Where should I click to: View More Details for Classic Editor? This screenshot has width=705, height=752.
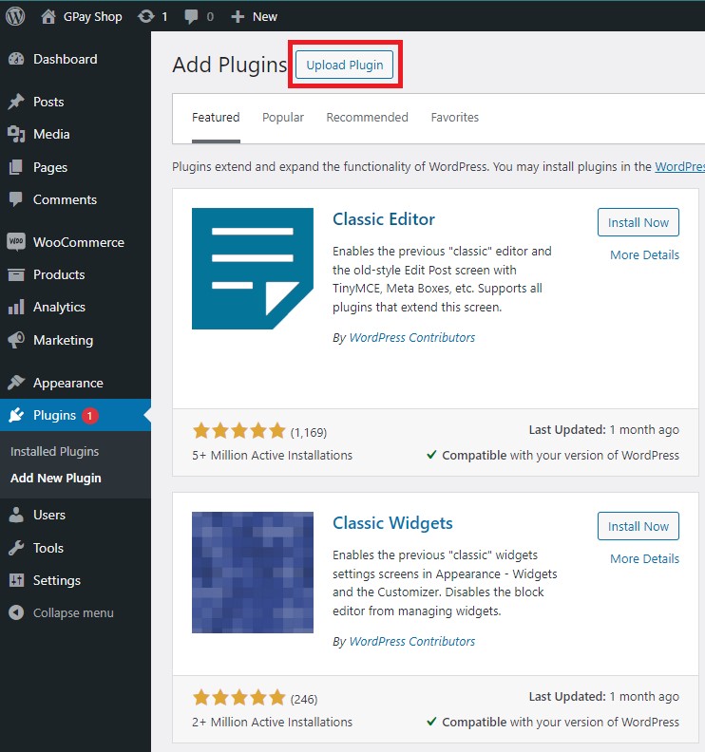(644, 255)
